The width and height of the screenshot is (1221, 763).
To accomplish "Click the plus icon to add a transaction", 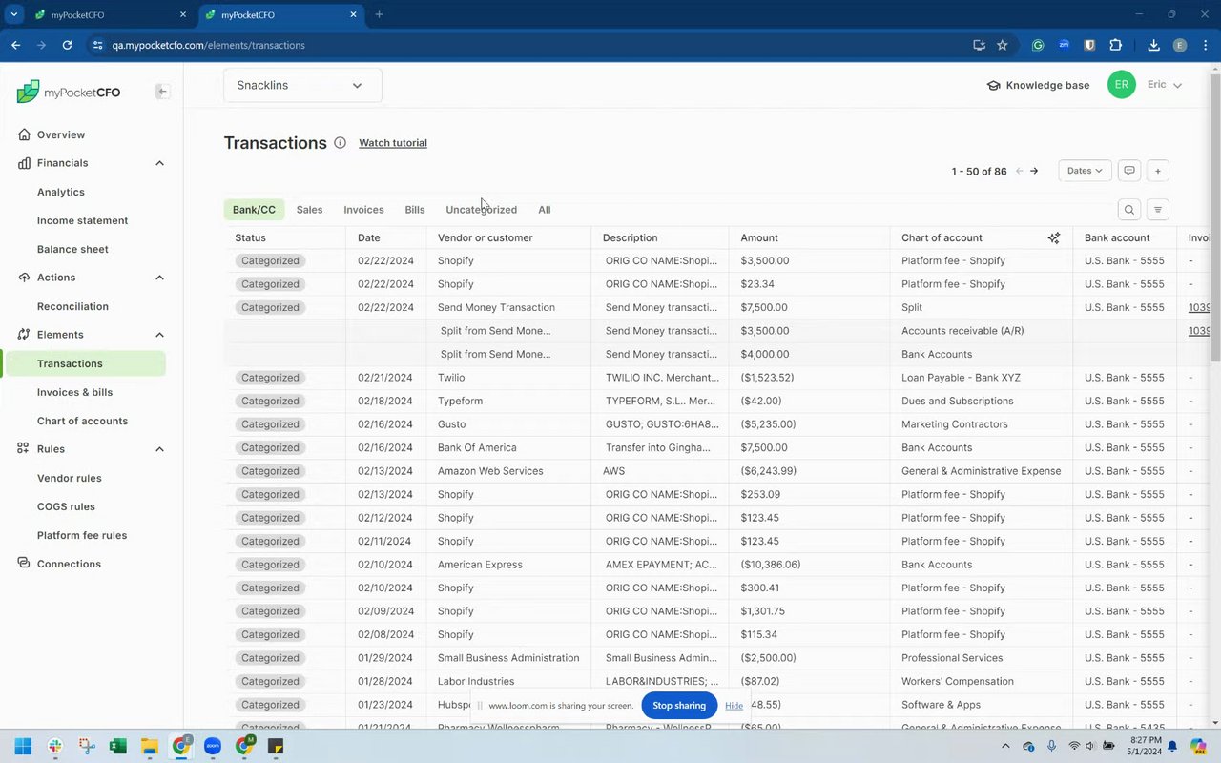I will (x=1157, y=171).
